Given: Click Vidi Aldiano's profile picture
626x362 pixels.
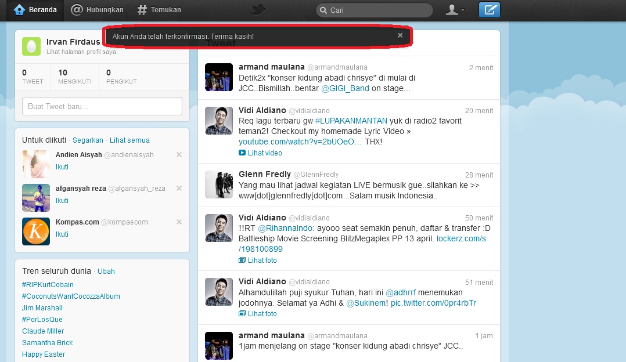Looking at the screenshot, I should (x=218, y=121).
